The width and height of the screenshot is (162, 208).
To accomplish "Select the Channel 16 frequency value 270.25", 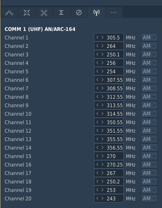I will tap(114, 165).
